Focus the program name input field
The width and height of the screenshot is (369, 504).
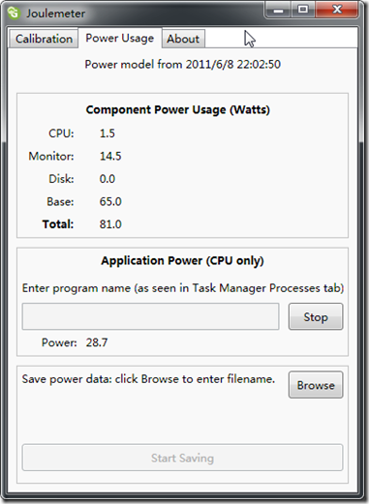(150, 316)
